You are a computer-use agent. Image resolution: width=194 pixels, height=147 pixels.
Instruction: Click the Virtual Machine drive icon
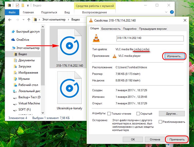[15, 104]
